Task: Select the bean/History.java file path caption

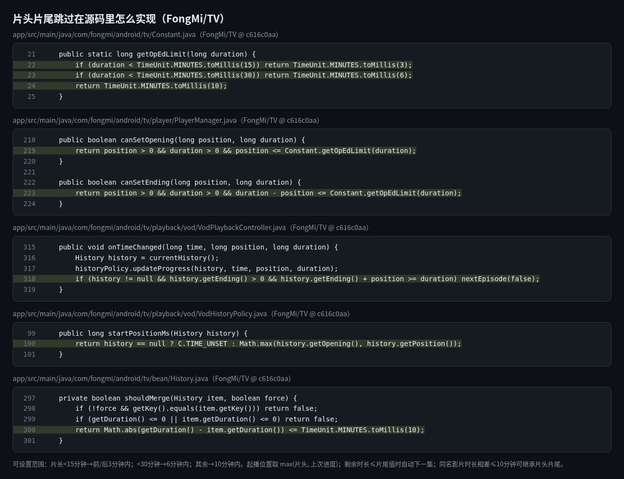Action: pos(152,379)
